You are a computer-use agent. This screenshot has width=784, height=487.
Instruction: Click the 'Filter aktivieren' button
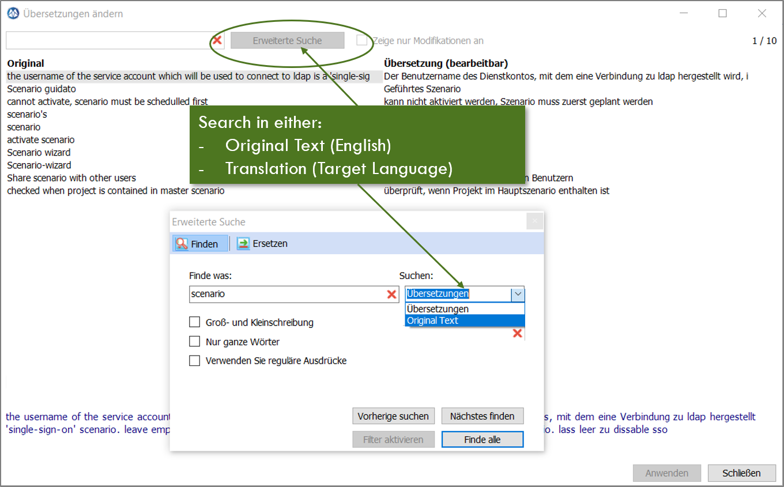[393, 440]
